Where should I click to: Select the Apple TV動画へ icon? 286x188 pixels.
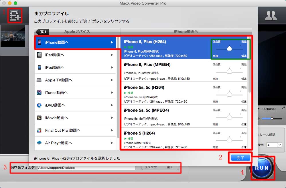pos(39,80)
